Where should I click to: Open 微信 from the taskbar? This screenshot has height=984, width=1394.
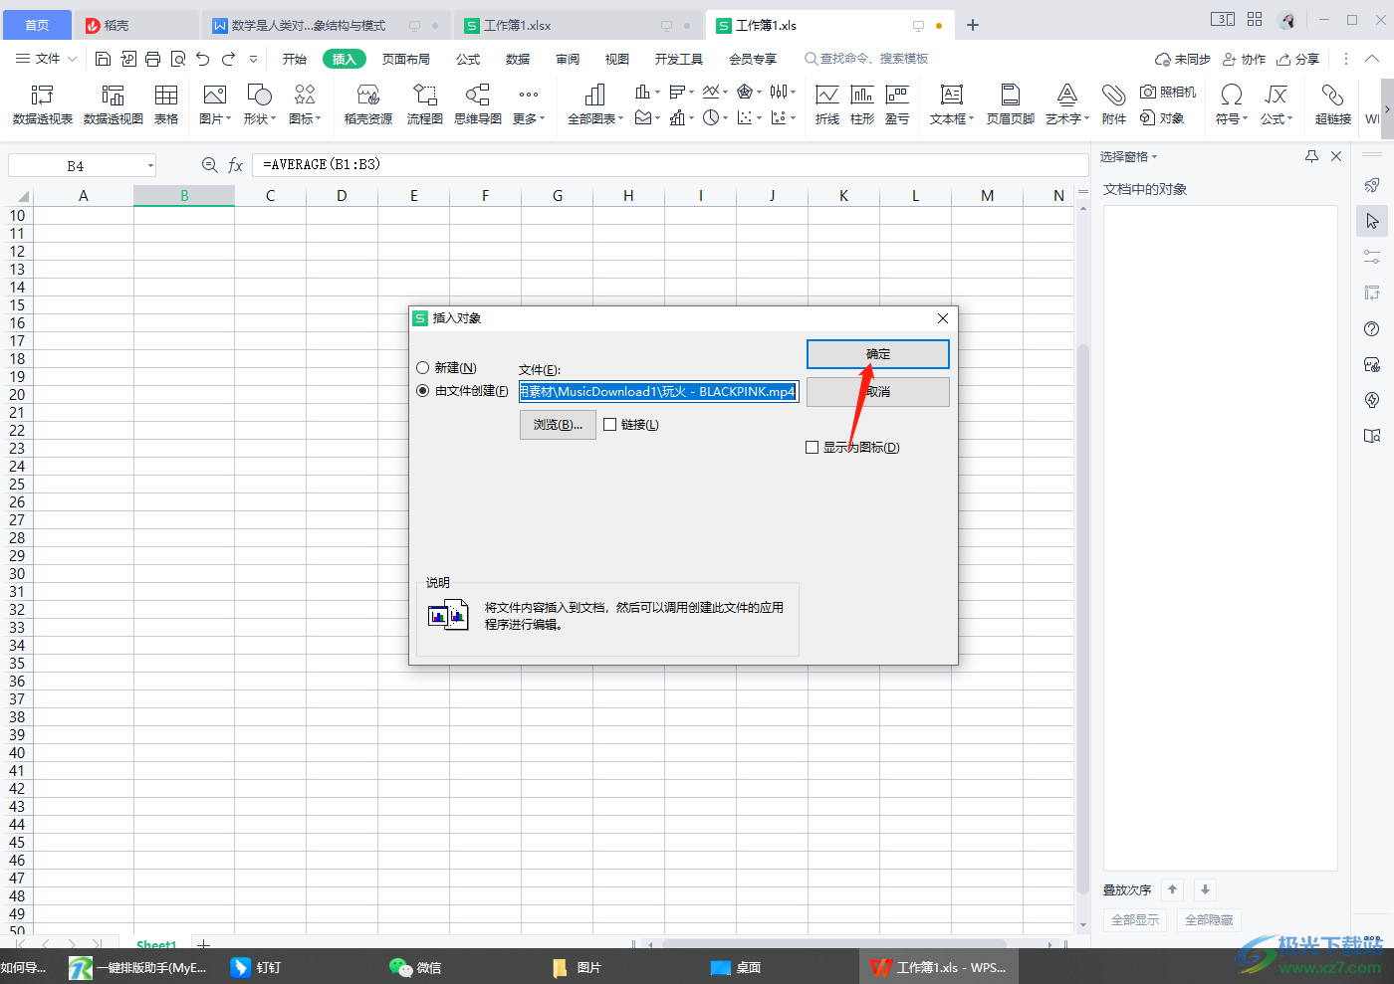(x=416, y=967)
